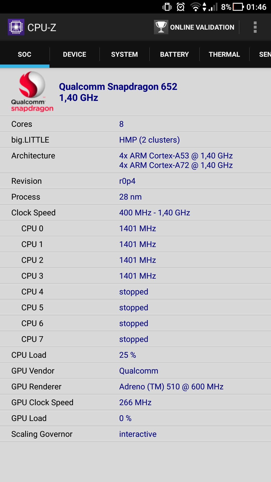Viewport: 271px width, 482px height.
Task: Tap the CPU 4 stopped row
Action: pos(135,292)
